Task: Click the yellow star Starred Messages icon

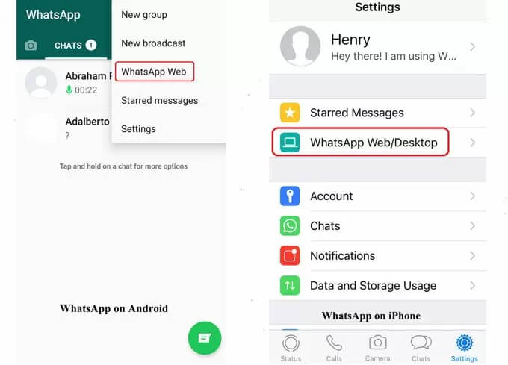Action: pos(290,113)
